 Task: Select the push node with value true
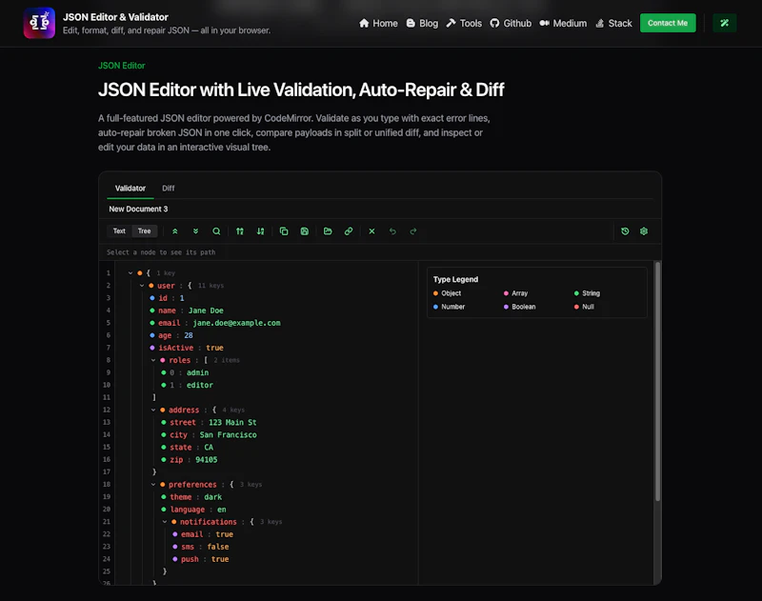pyautogui.click(x=201, y=559)
